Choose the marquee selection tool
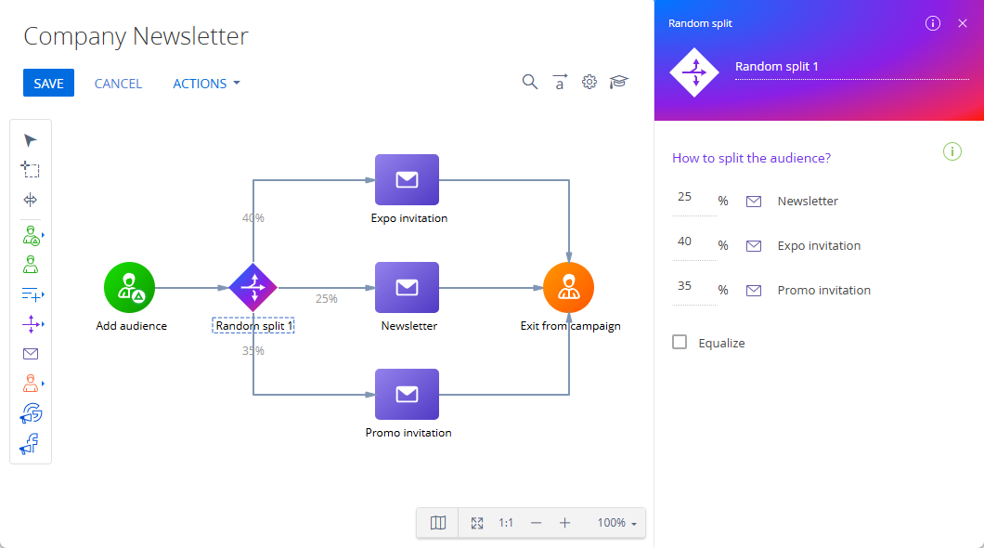The image size is (984, 548). (30, 169)
